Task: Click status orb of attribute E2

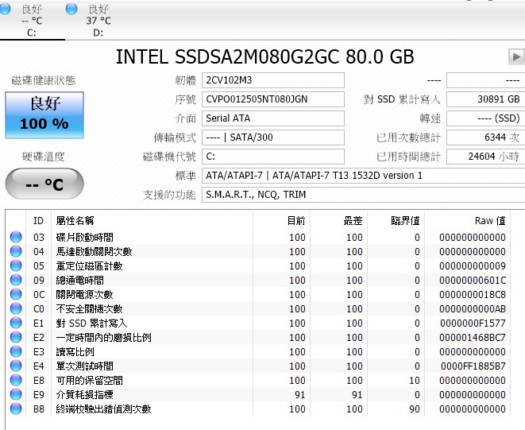Action: coord(16,337)
